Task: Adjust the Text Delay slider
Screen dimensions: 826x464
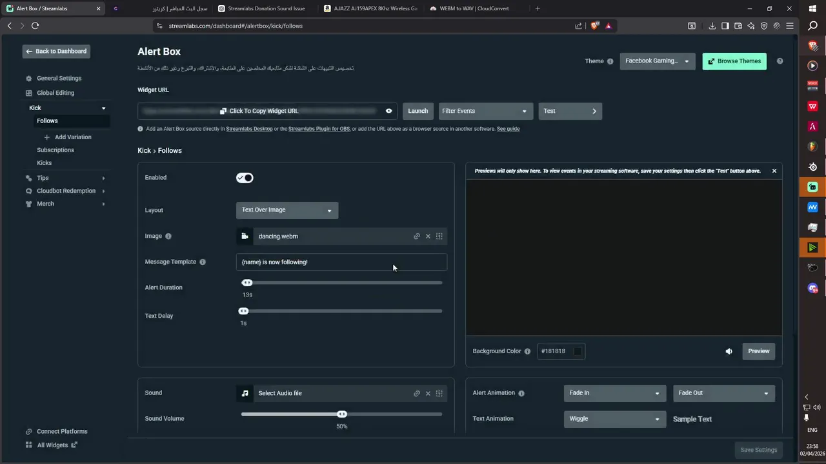Action: coord(243,311)
